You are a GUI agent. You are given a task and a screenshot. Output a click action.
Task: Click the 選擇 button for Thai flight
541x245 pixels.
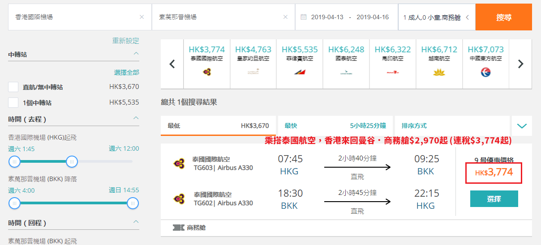point(494,199)
